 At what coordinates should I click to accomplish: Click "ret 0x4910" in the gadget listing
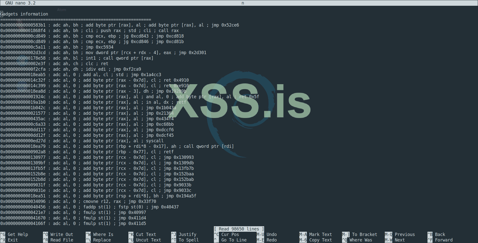(176, 80)
